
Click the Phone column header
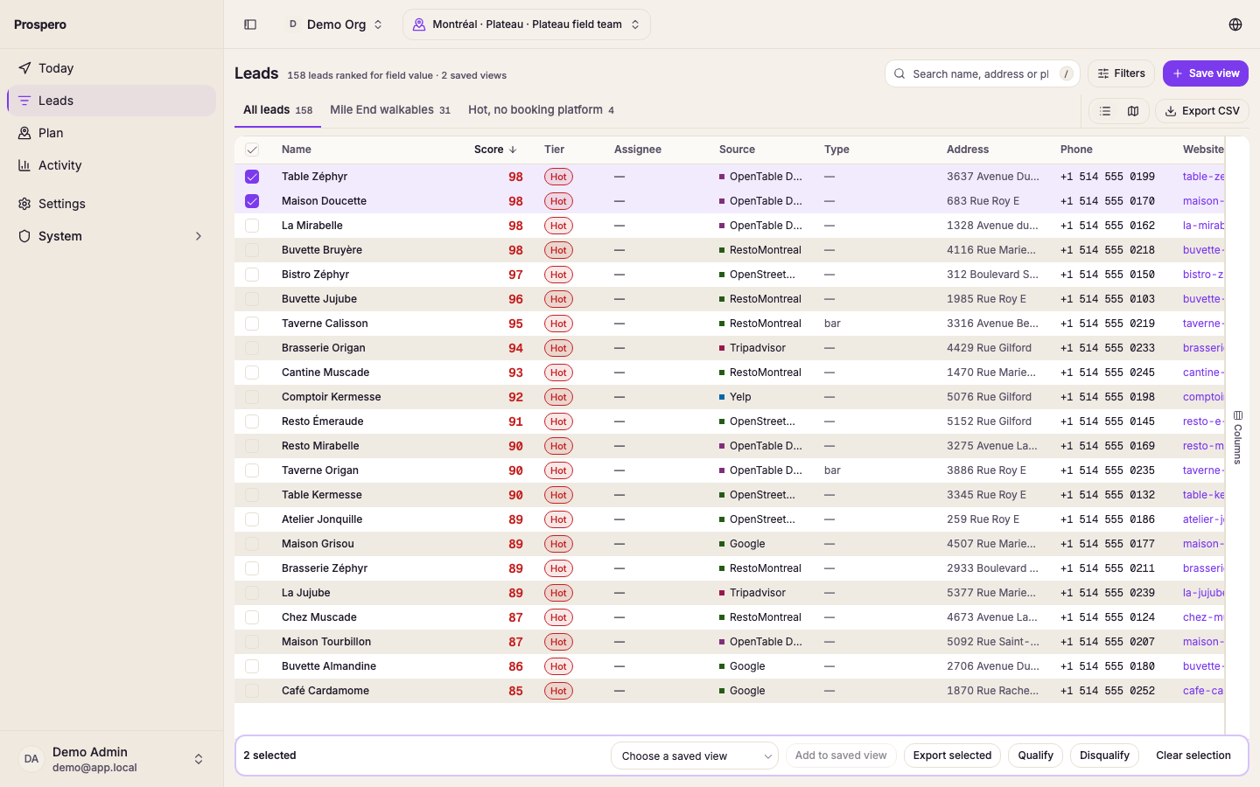coord(1076,150)
